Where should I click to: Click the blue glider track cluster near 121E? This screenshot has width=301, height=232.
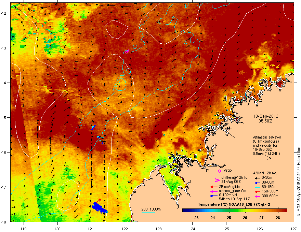[x=100, y=208]
